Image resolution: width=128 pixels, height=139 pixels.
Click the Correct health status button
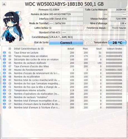[66, 43]
